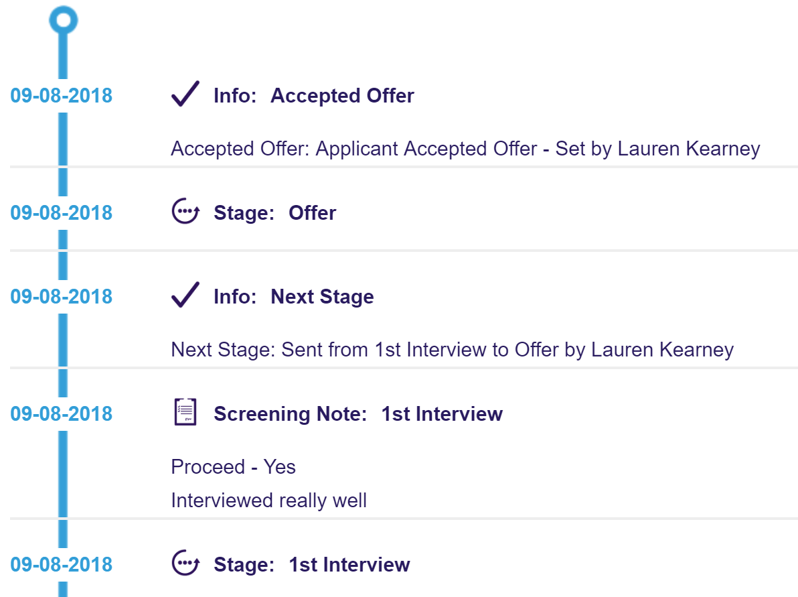Click the Applicant Accepted Offer description text
Image resolution: width=798 pixels, height=597 pixels.
point(465,149)
